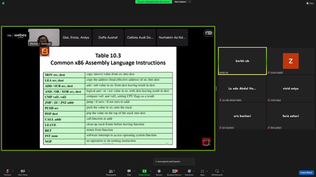
Task: Expand audio options arrow next to Unmute
Action: [x=13, y=171]
